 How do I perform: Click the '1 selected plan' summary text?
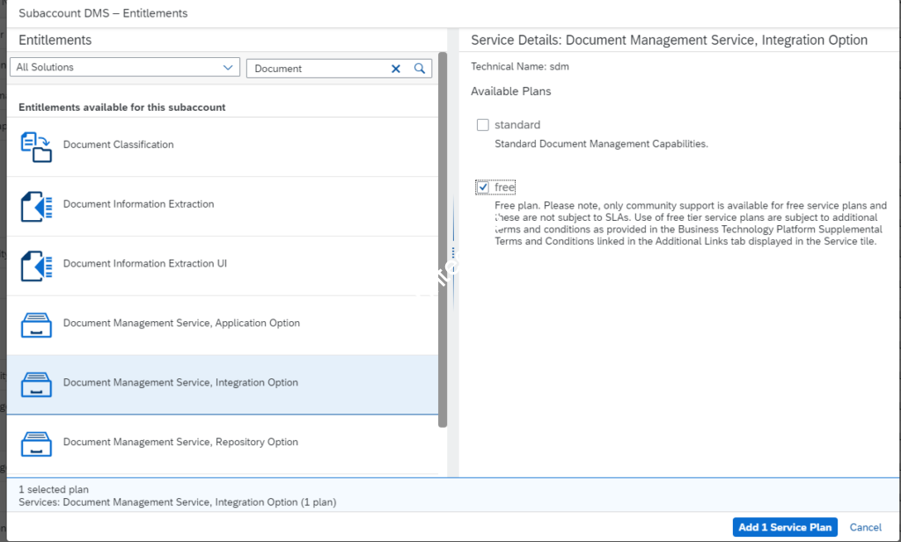point(54,490)
